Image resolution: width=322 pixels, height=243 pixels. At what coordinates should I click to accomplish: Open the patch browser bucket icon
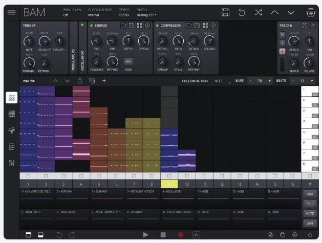311,12
